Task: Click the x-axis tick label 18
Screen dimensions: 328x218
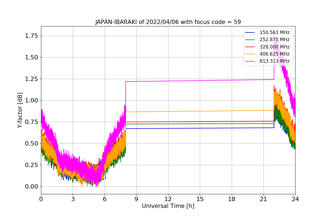Action: coord(232,199)
